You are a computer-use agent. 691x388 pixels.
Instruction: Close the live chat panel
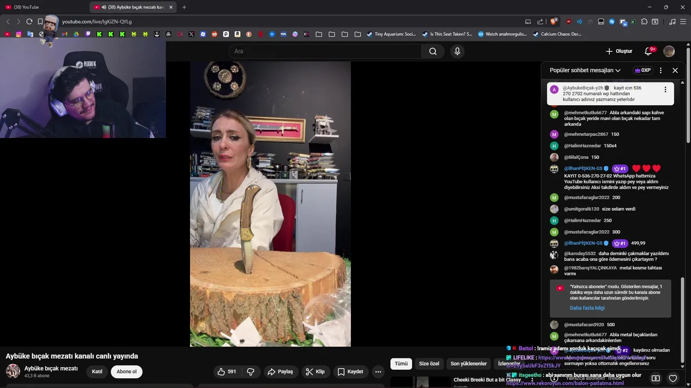click(675, 70)
